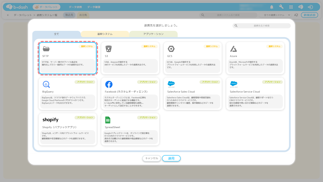The height and width of the screenshot is (182, 323).
Task: Switch to the アプリケーション tab
Action: [x=153, y=34]
